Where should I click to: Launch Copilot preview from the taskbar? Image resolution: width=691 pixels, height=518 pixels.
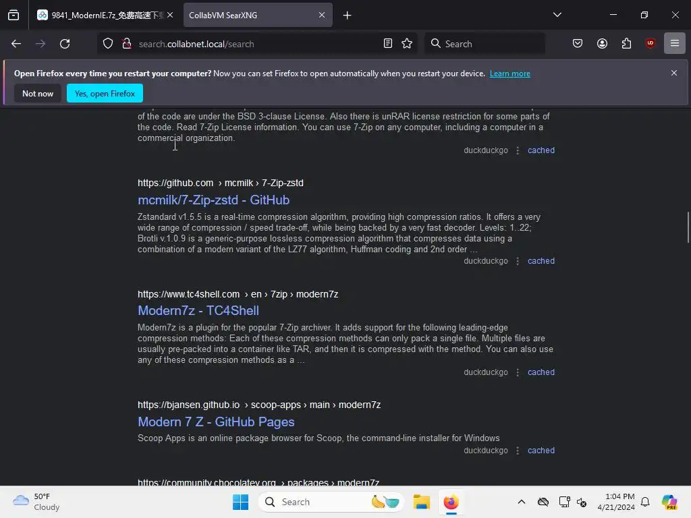pyautogui.click(x=669, y=502)
